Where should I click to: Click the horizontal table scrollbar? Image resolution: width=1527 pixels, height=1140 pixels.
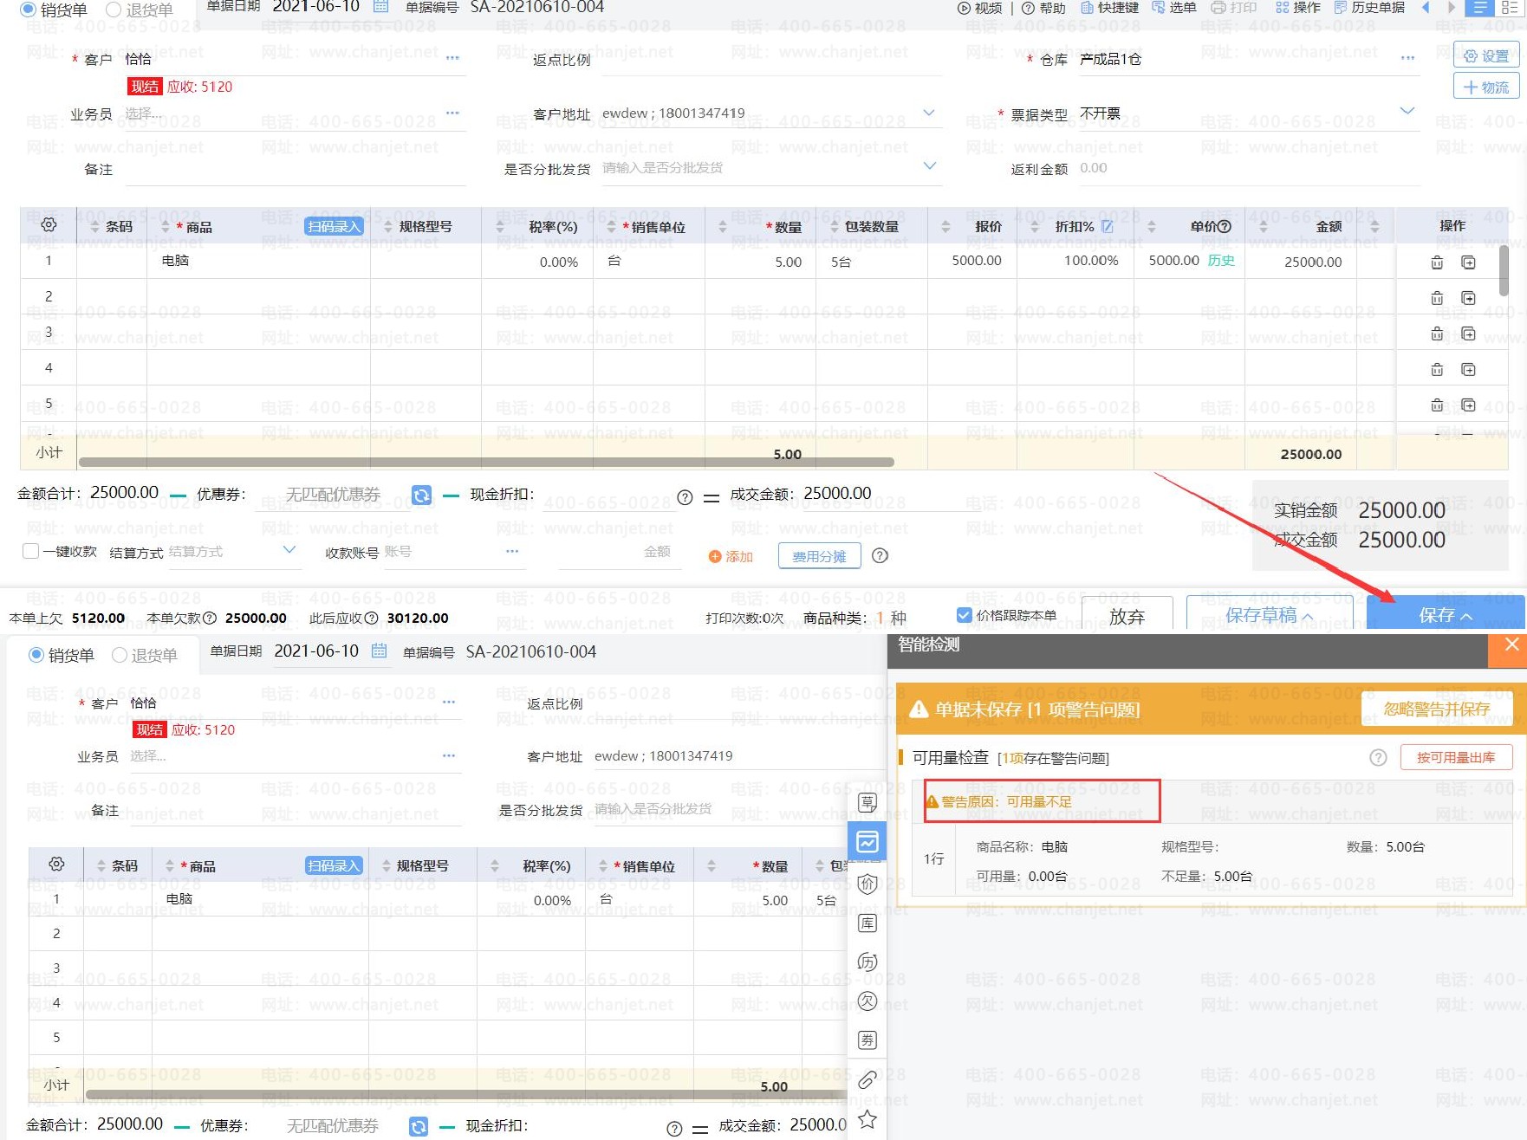pos(485,462)
